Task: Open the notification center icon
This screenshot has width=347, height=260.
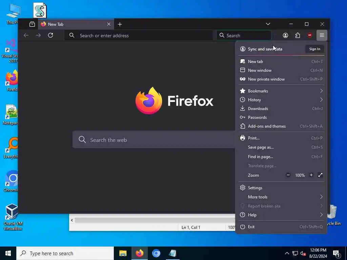Action: coord(336,254)
